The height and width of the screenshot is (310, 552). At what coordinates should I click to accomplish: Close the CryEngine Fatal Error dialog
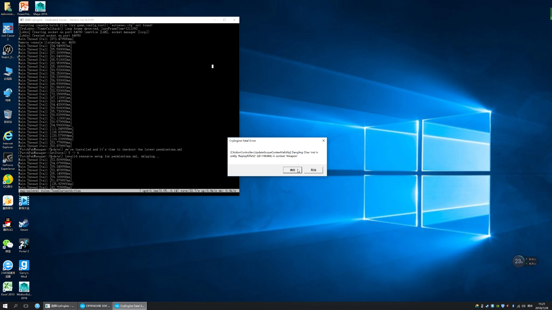pyautogui.click(x=323, y=141)
